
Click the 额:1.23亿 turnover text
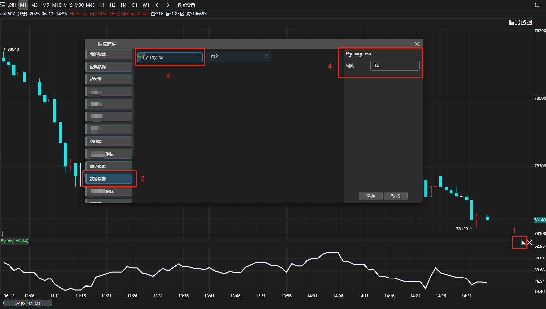[175, 14]
